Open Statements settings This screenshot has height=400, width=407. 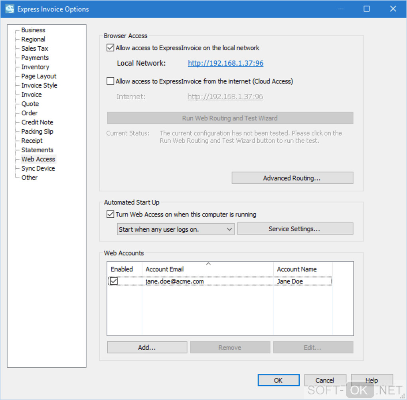pos(37,150)
